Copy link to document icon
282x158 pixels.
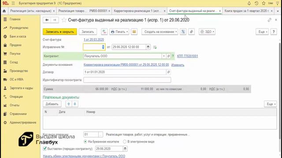click(269, 20)
